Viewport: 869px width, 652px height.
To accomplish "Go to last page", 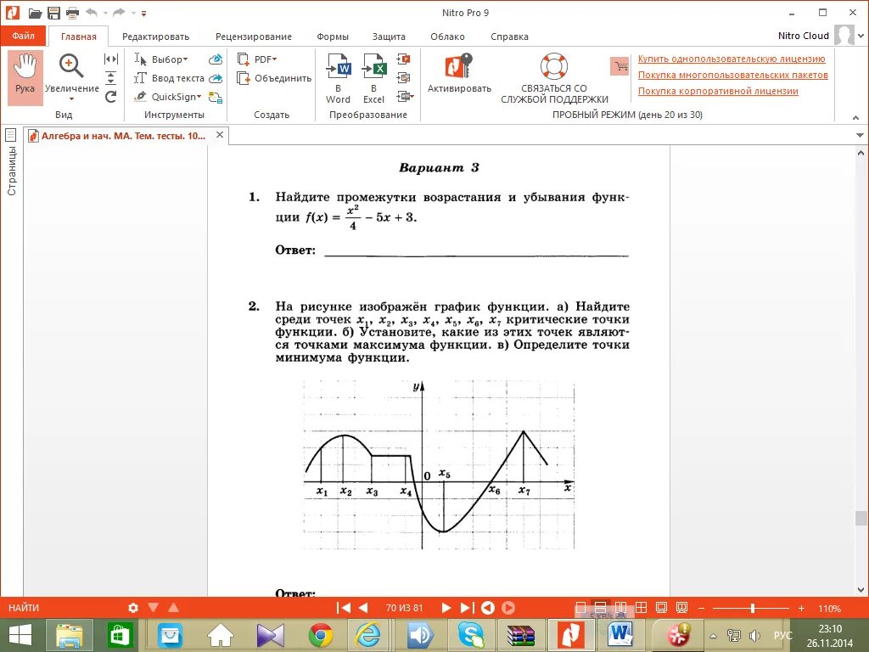I will (x=467, y=608).
